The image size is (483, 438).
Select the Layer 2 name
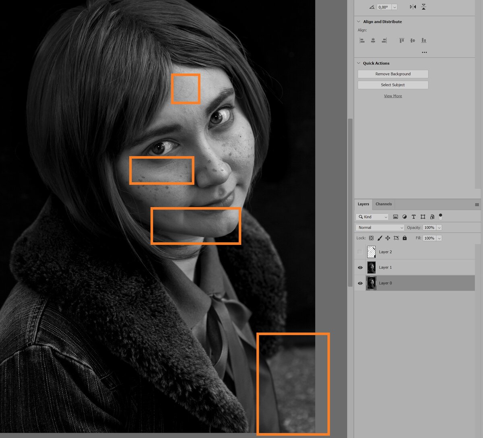(x=385, y=252)
